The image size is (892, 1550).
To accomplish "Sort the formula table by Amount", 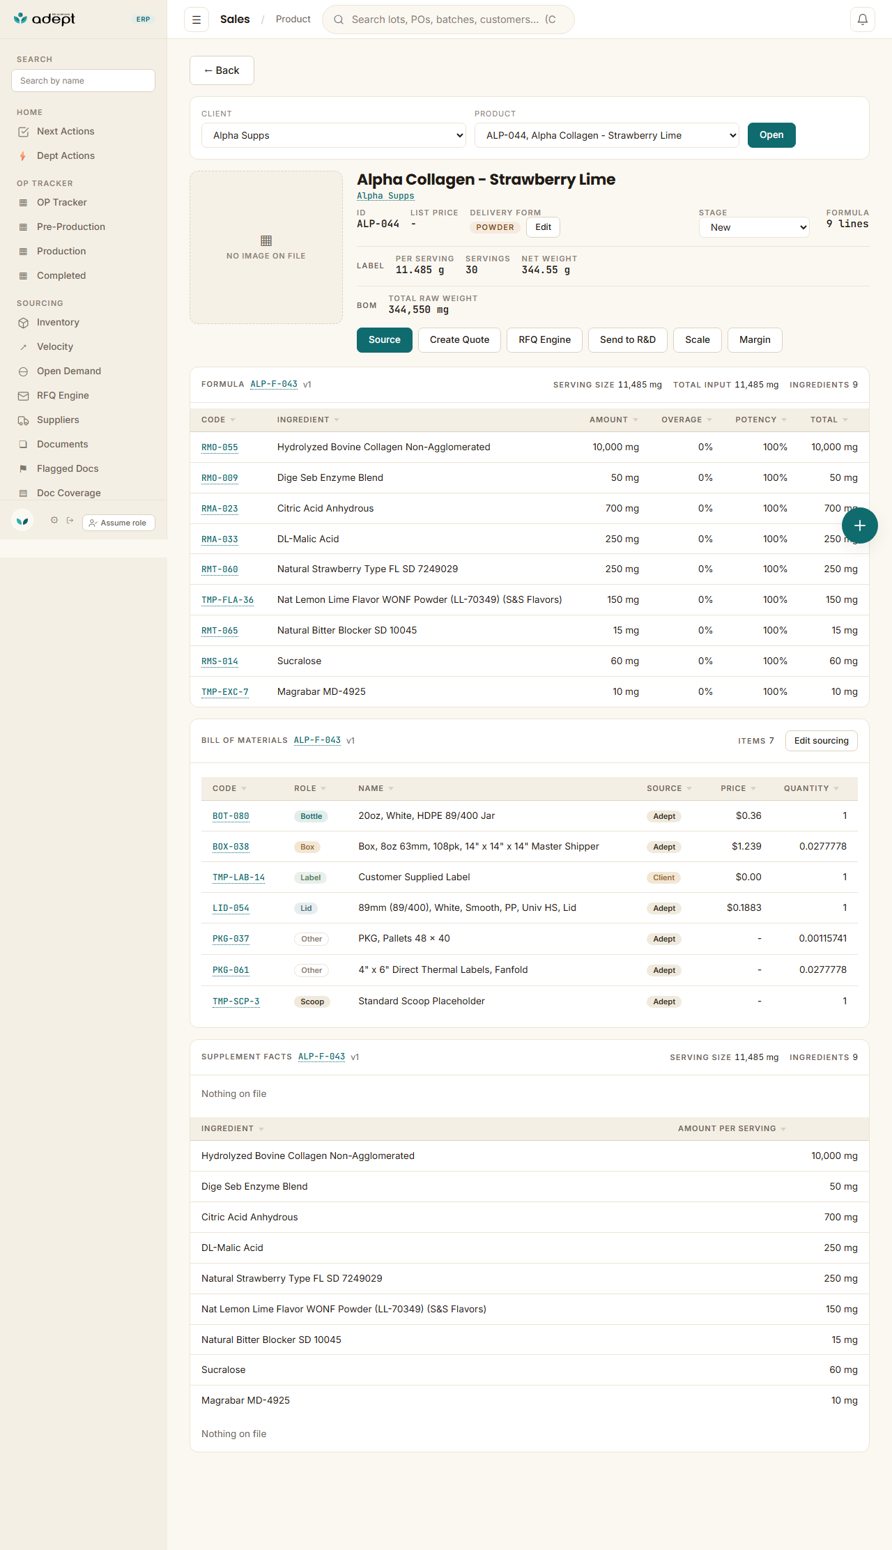I will pos(613,420).
